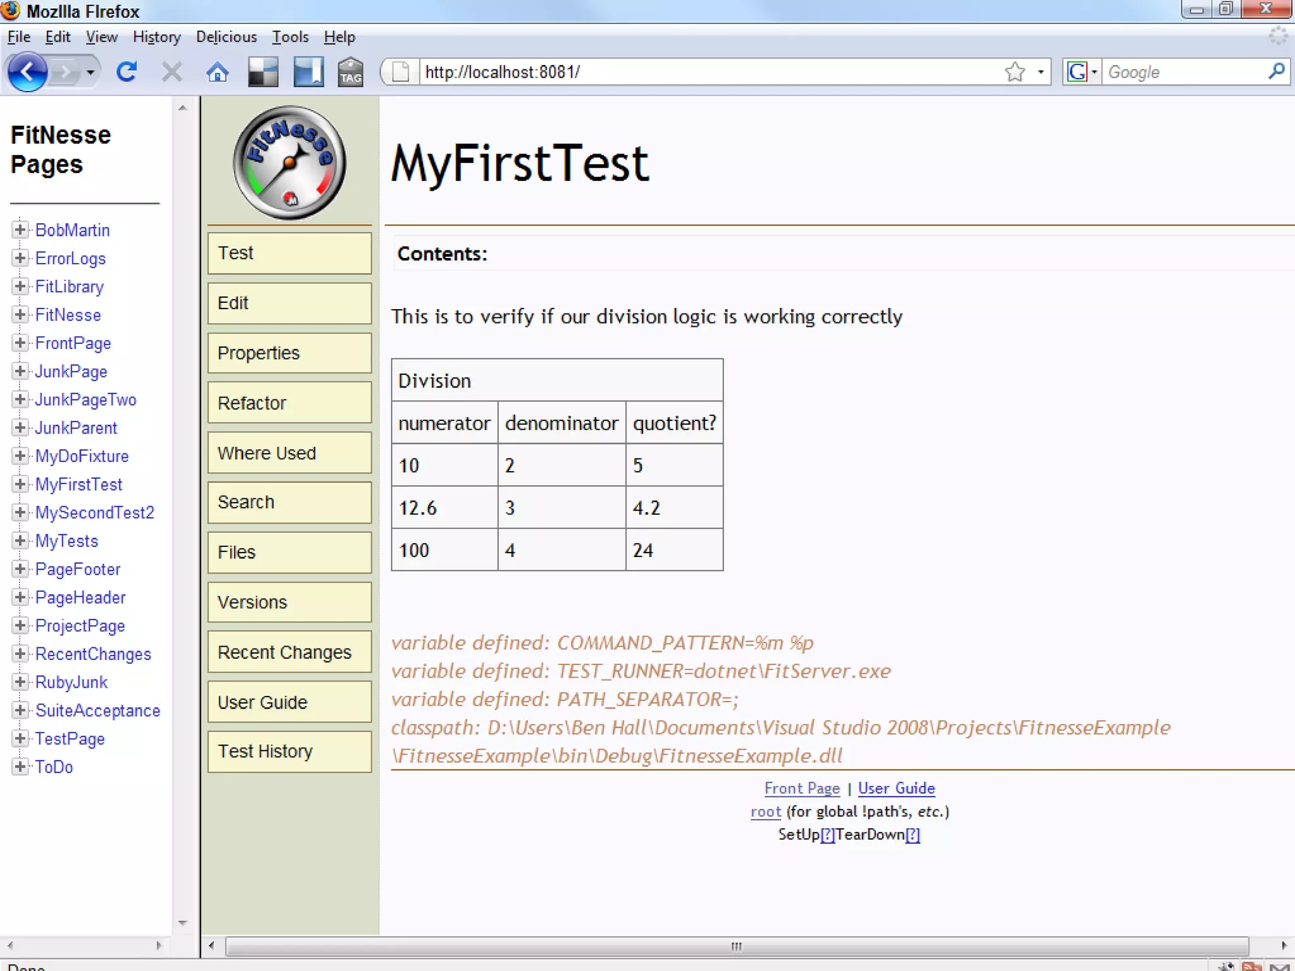Click the FitNesse gauge logo

click(x=290, y=162)
